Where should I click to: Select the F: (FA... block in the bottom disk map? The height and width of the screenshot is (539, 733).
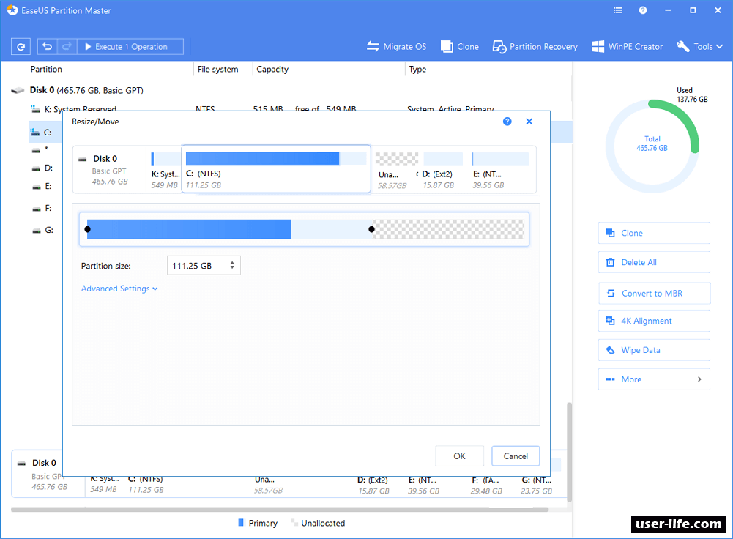click(486, 486)
